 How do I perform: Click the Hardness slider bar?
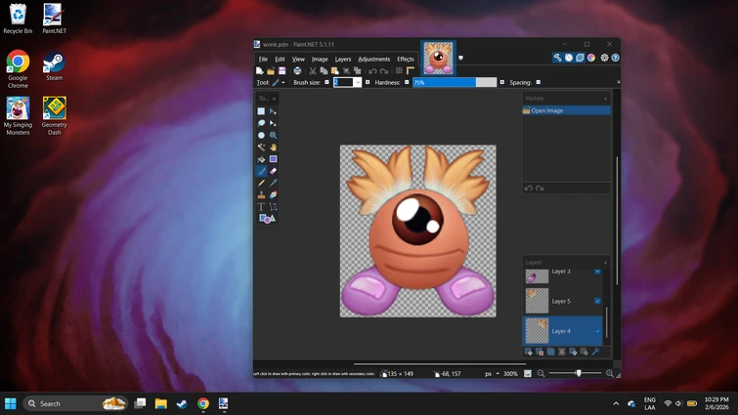click(x=455, y=83)
